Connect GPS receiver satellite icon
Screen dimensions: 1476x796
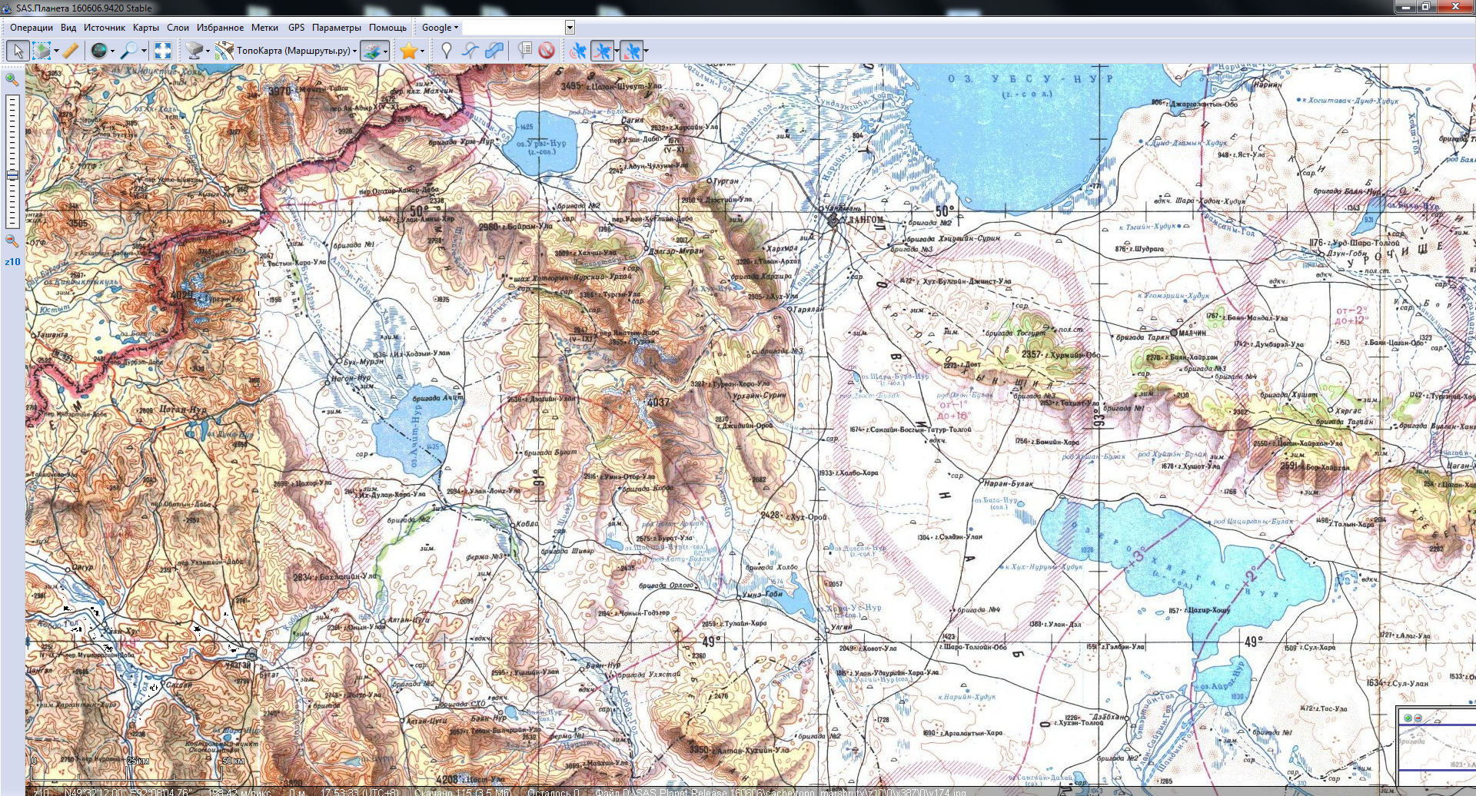[578, 51]
